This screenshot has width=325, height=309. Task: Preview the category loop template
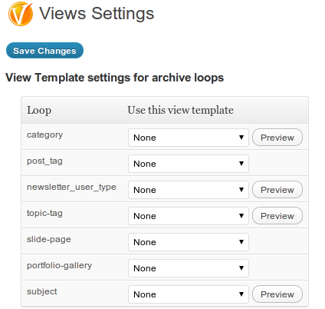pos(277,138)
